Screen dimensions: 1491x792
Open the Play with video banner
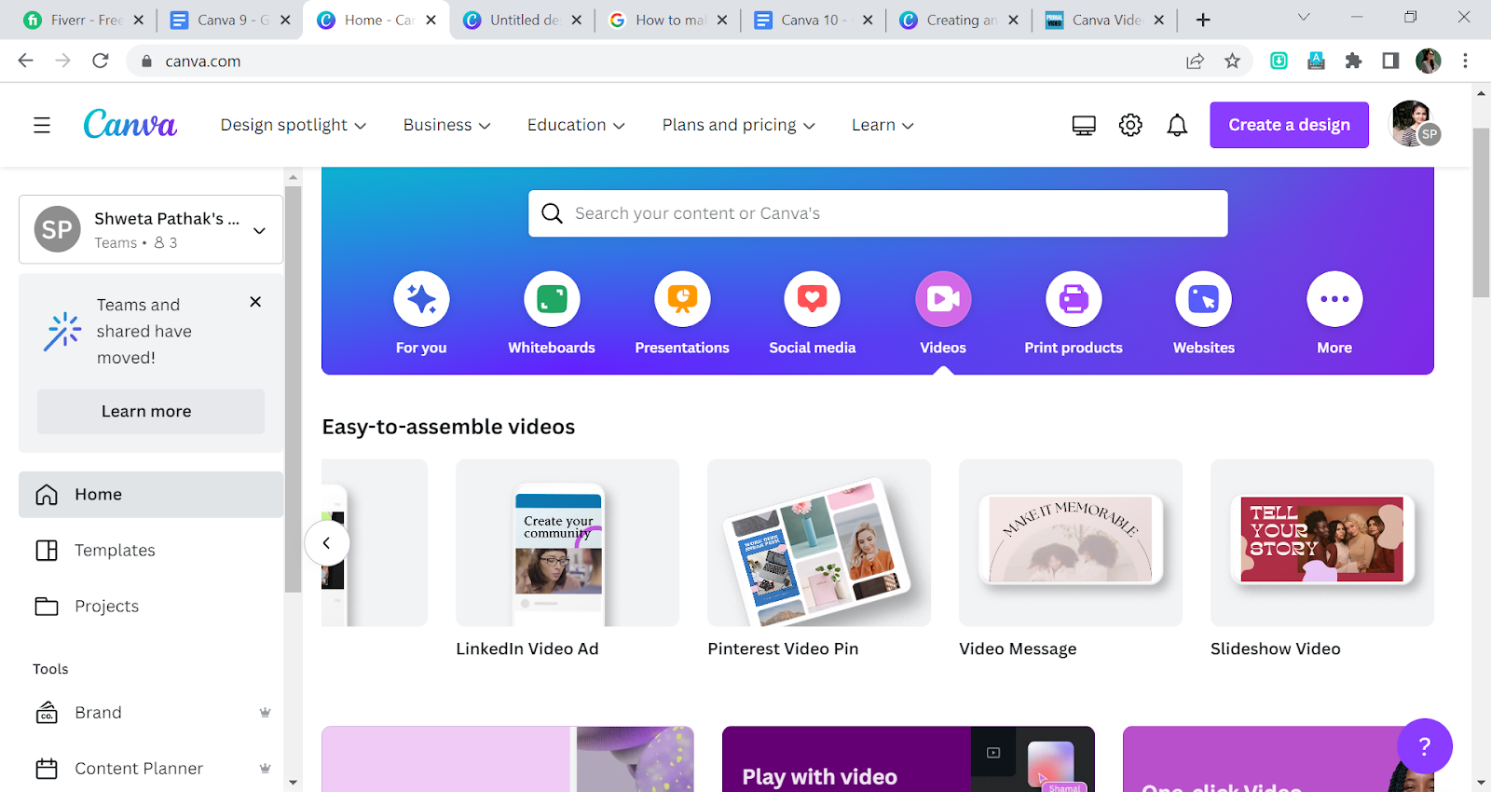pos(908,759)
